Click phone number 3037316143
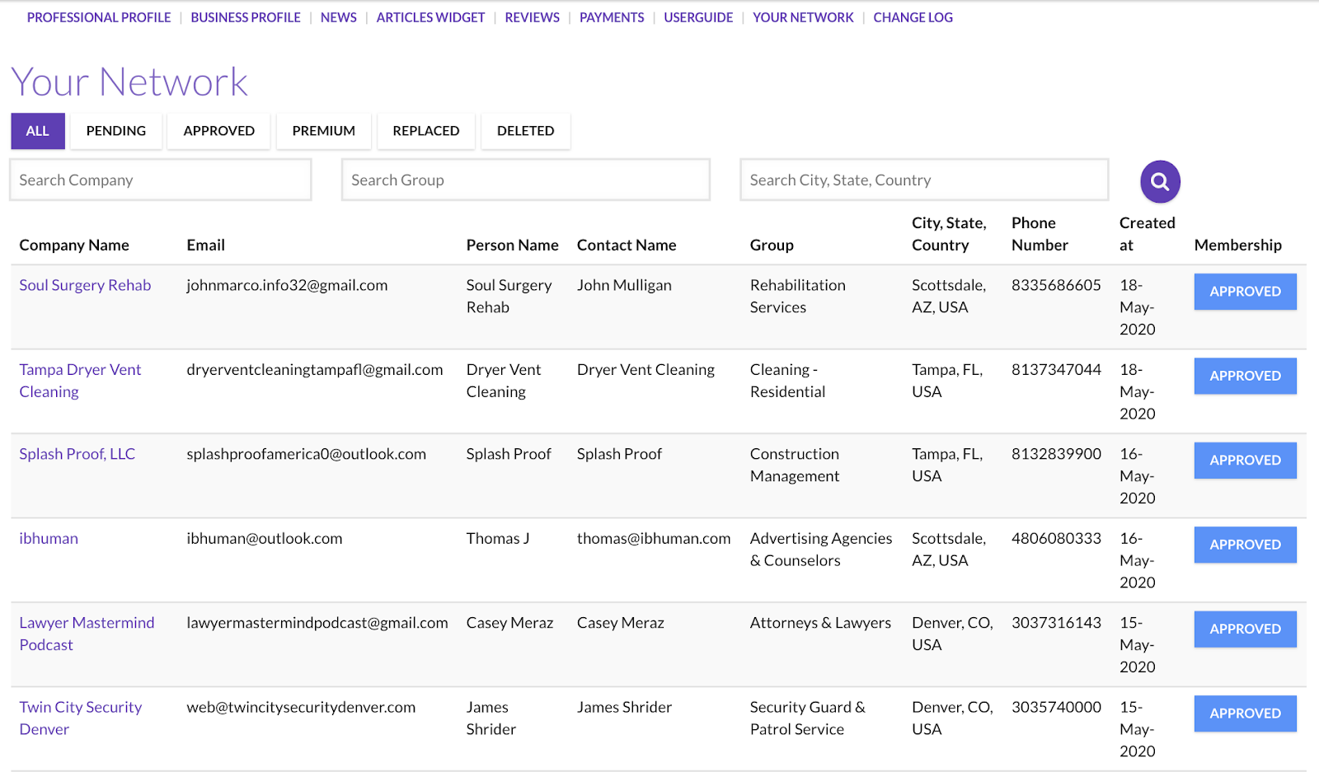1319x772 pixels. click(1056, 623)
